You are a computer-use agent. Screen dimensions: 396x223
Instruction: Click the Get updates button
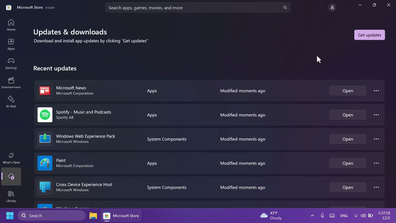pos(370,35)
